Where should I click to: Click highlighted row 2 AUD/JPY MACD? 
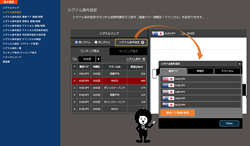[x=109, y=81]
